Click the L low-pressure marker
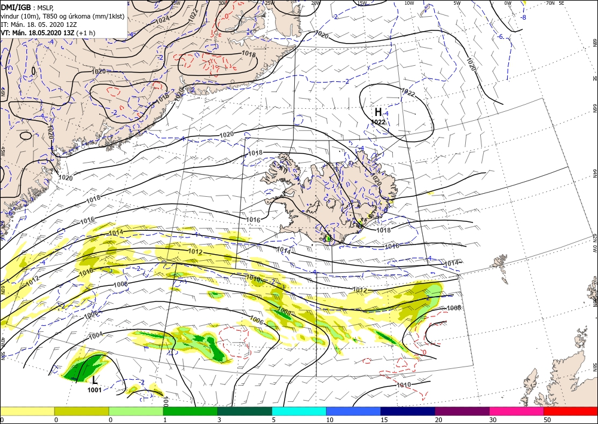Image resolution: width=598 pixels, height=424 pixels. pyautogui.click(x=94, y=380)
